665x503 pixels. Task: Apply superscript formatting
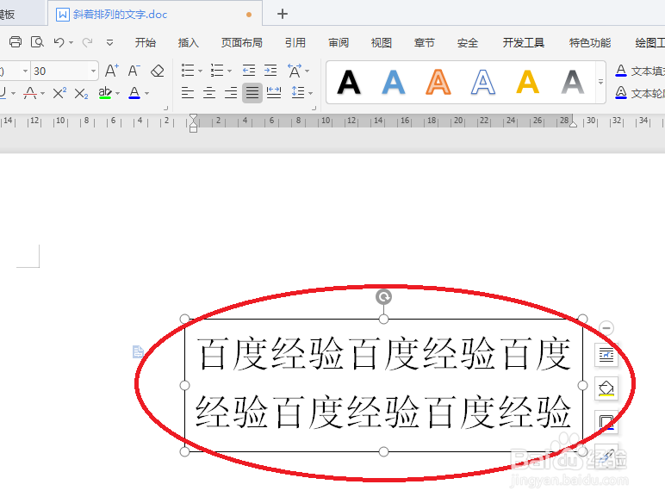pyautogui.click(x=59, y=93)
